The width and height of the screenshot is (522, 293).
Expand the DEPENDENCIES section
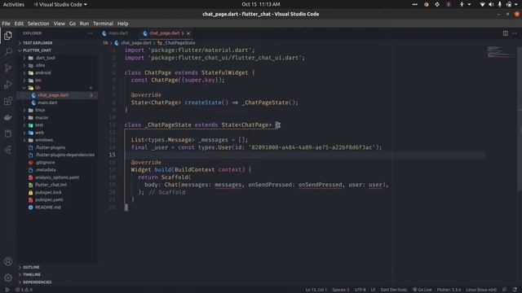[38, 282]
